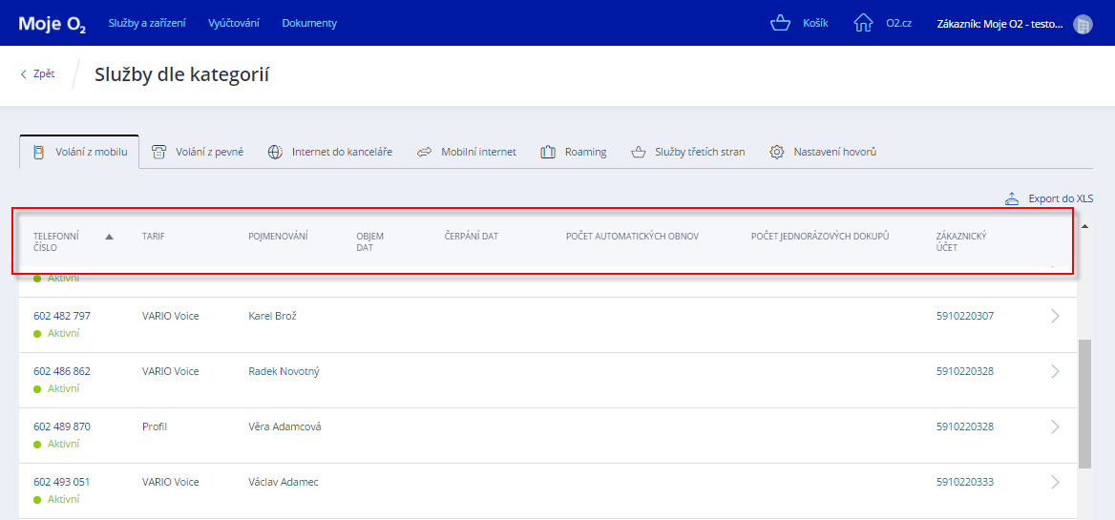Image resolution: width=1115 pixels, height=520 pixels.
Task: Go back using the Zpět link
Action: (38, 73)
